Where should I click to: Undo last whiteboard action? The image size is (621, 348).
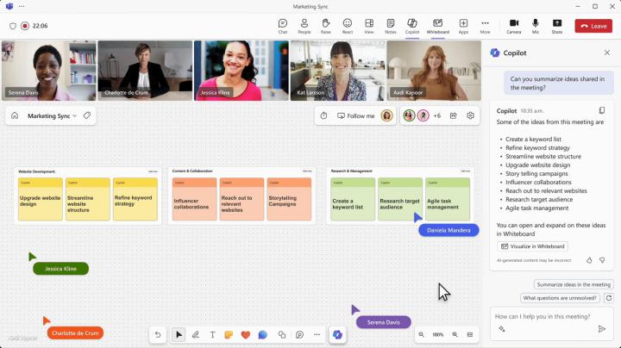click(x=157, y=334)
